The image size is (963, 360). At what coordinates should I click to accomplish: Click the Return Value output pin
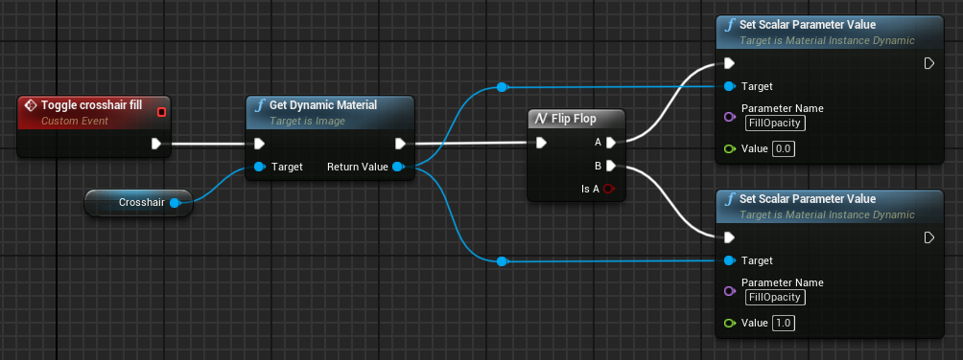tap(398, 167)
